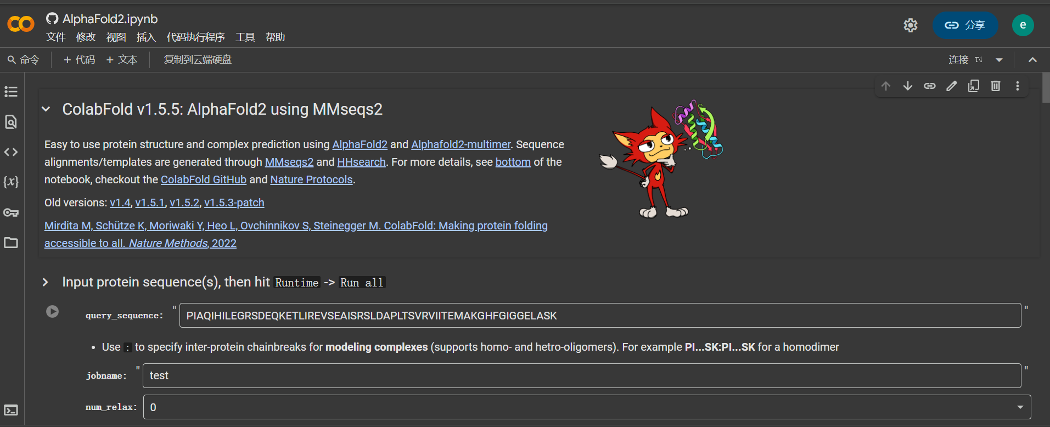
Task: Click the vertical scrollbar thumb
Action: tap(1046, 88)
